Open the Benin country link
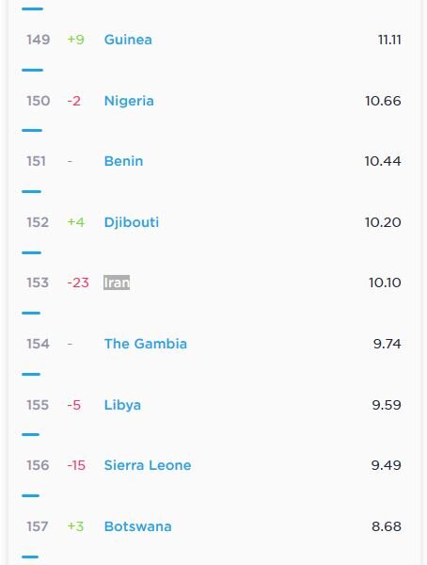 pos(123,161)
